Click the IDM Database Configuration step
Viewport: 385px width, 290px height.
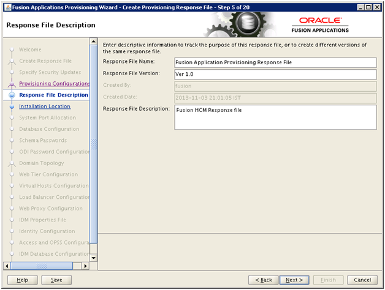pos(55,254)
